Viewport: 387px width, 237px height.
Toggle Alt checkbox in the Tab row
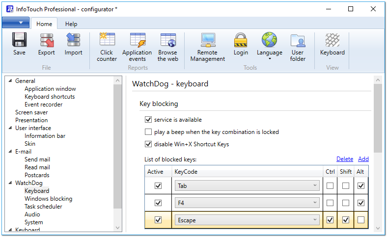click(x=361, y=185)
